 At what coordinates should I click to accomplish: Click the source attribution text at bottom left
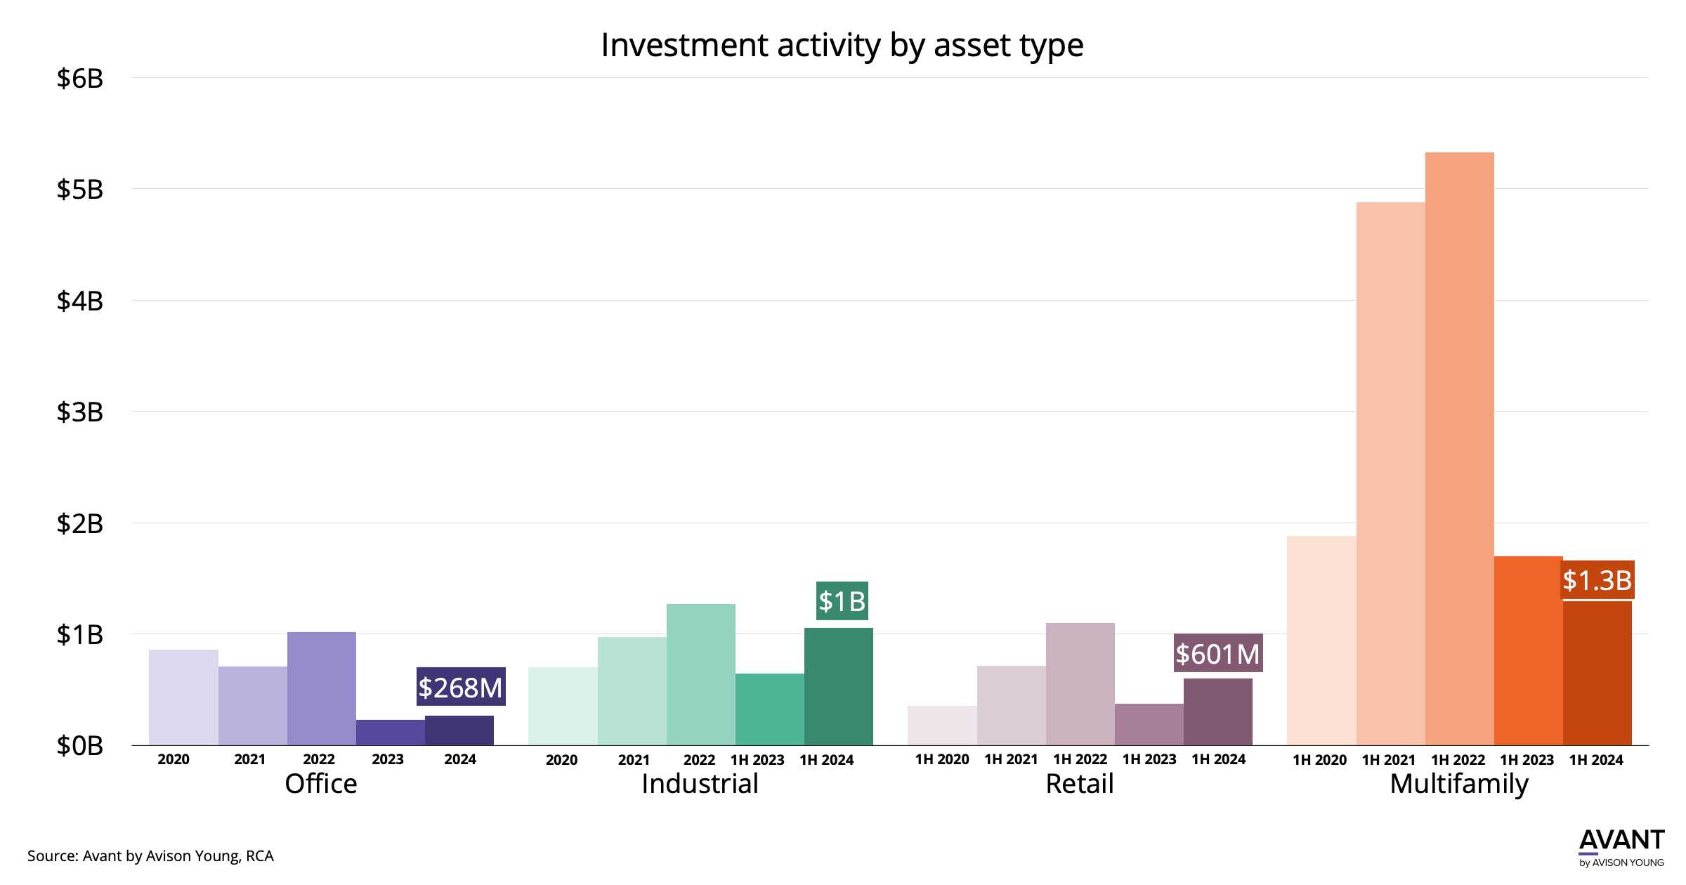coord(150,855)
